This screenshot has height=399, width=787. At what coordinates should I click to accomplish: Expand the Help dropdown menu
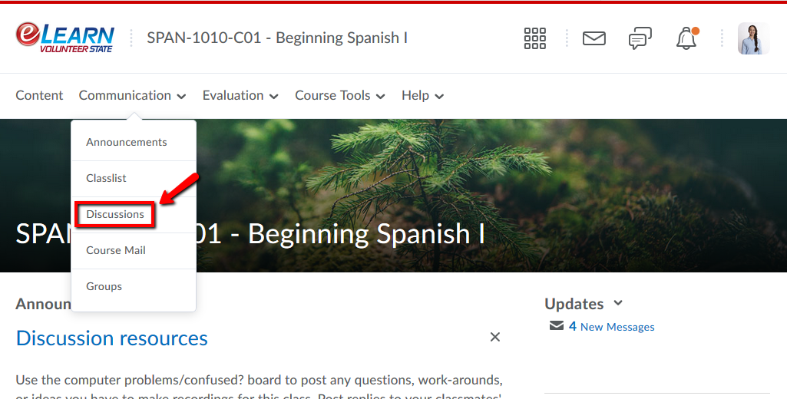point(422,96)
